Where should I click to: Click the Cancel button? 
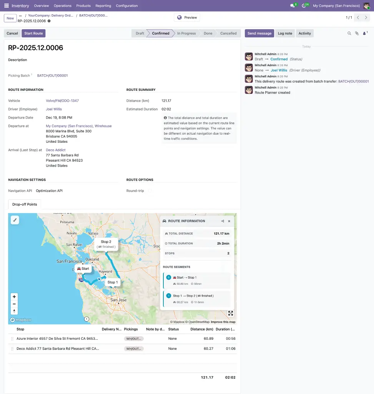pos(12,33)
